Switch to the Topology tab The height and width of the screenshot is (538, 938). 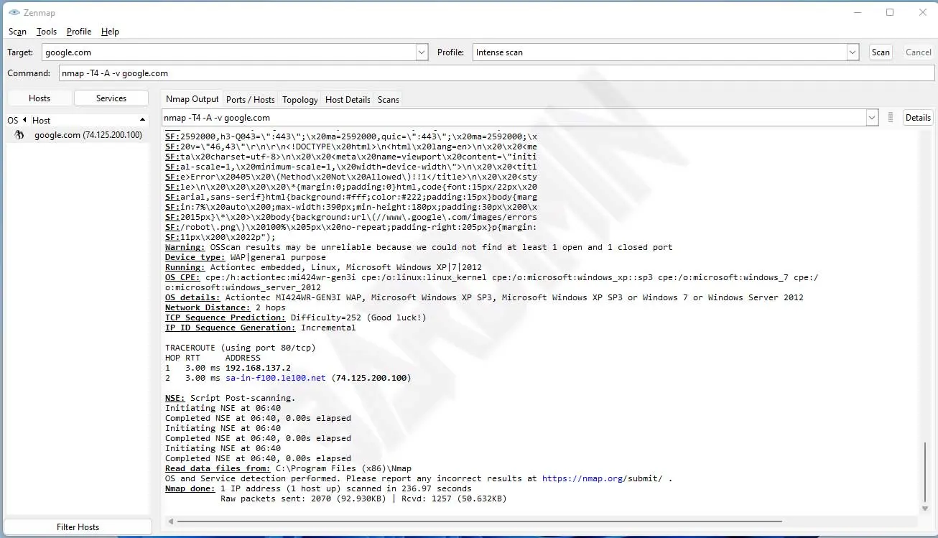299,100
